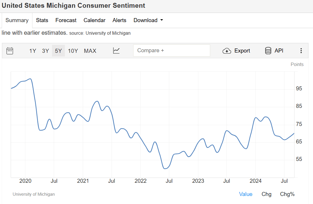Switch chart to Chg view
313x204 pixels.
click(x=266, y=194)
